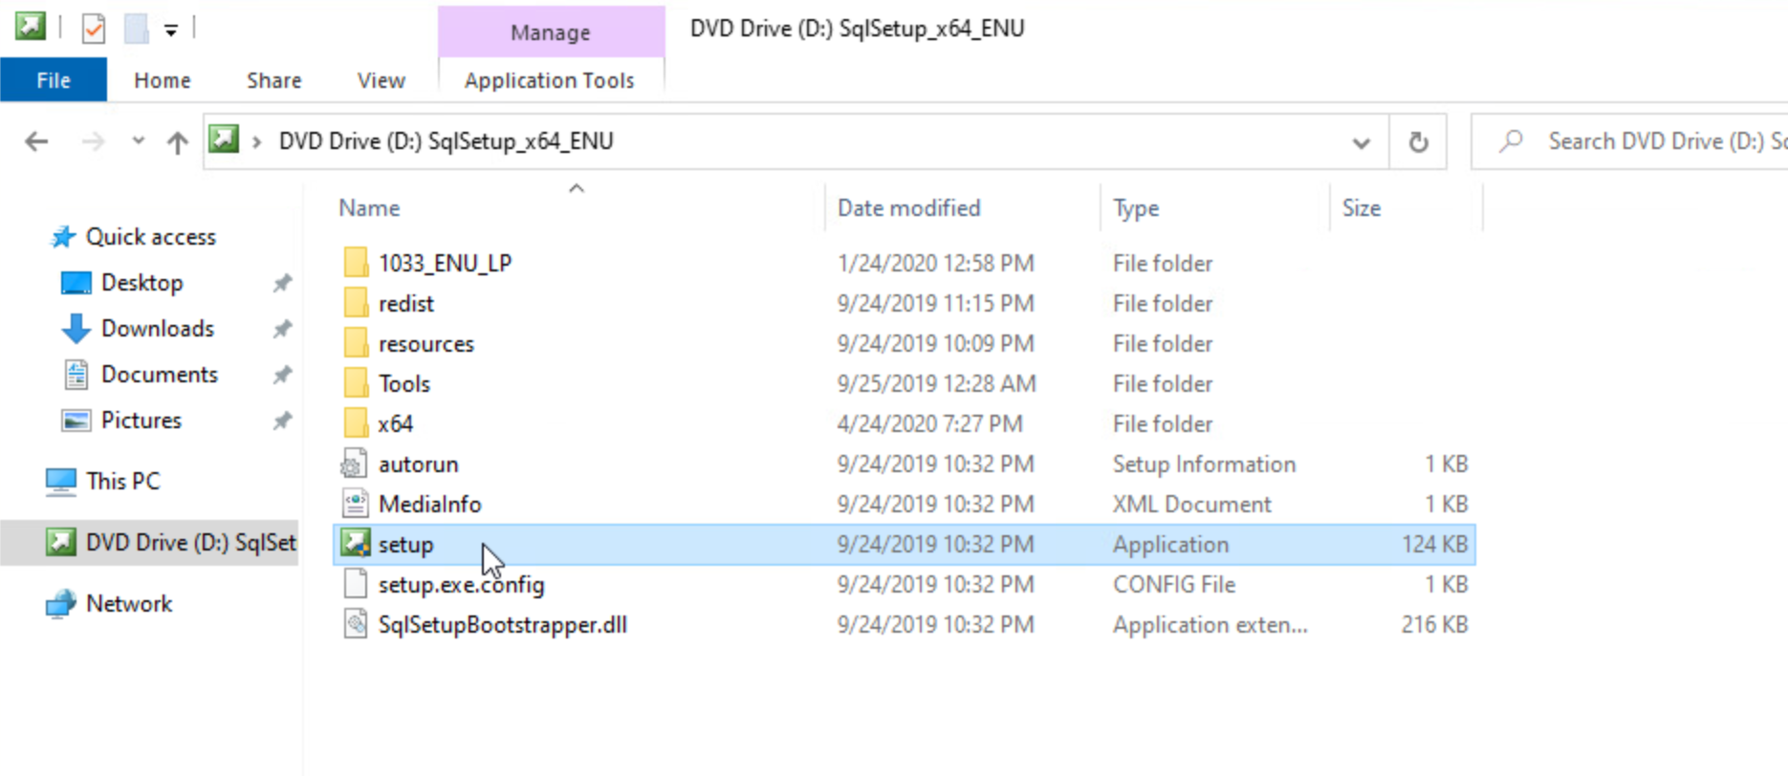Expand the address bar root chevron
This screenshot has width=1788, height=776.
click(x=256, y=142)
